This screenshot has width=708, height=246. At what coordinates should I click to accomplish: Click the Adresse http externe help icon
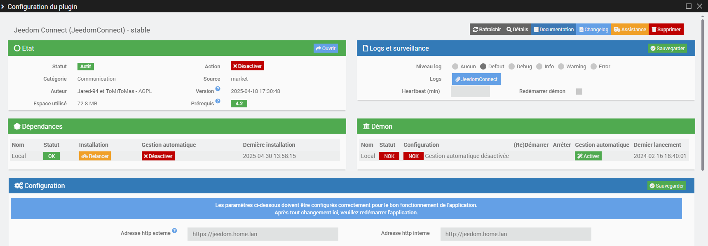[x=174, y=231]
